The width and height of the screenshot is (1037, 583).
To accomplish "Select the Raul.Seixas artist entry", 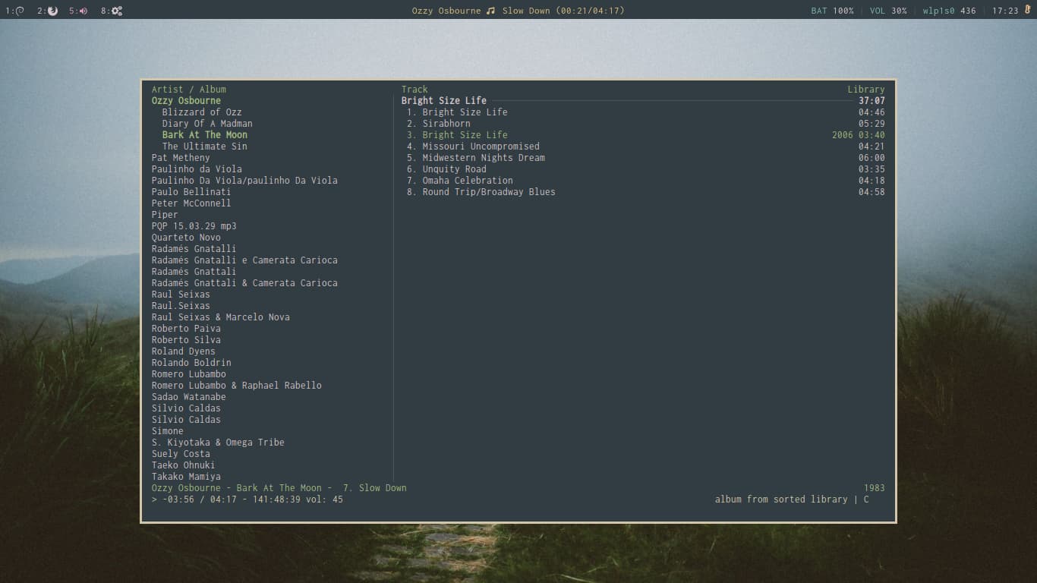I will click(x=181, y=305).
